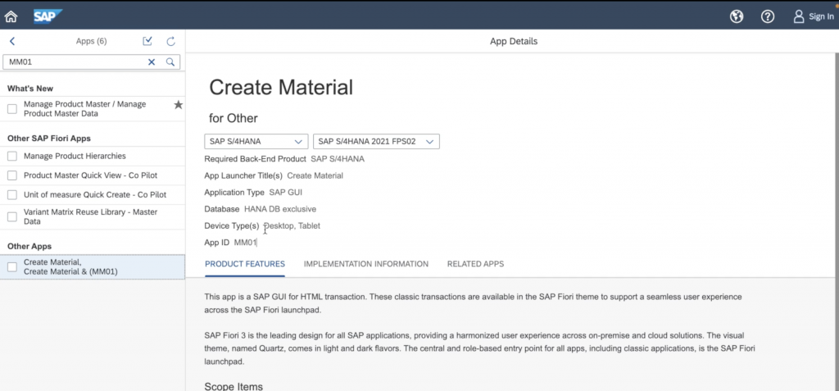Open the SAP S/4HANA product dropdown
Screen dimensions: 839x391
pos(256,141)
